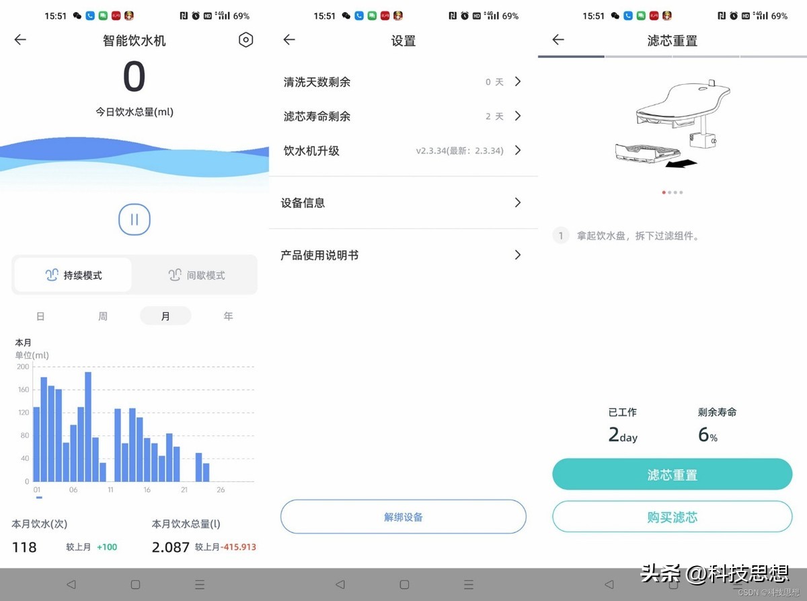Select the 年 time range option
This screenshot has height=601, width=807.
pyautogui.click(x=228, y=316)
